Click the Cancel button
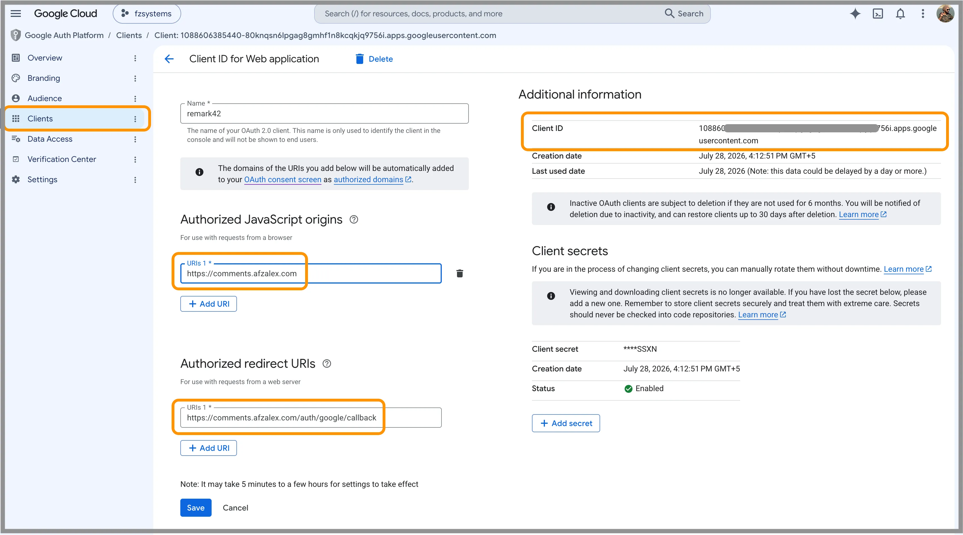Image resolution: width=963 pixels, height=535 pixels. point(236,508)
